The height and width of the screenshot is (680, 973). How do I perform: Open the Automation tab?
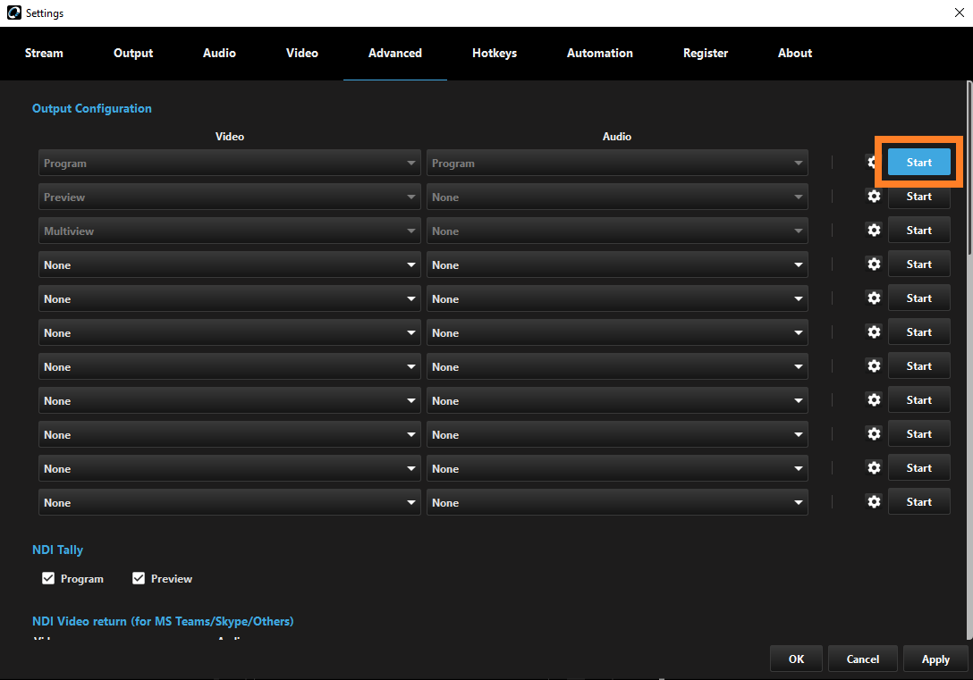click(x=599, y=54)
